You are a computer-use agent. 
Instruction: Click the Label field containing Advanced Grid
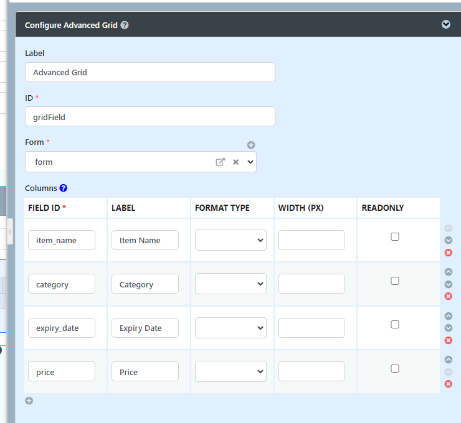[150, 72]
